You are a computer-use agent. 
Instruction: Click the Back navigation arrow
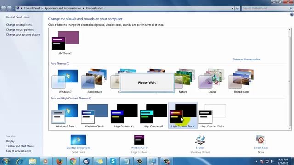click(3, 8)
